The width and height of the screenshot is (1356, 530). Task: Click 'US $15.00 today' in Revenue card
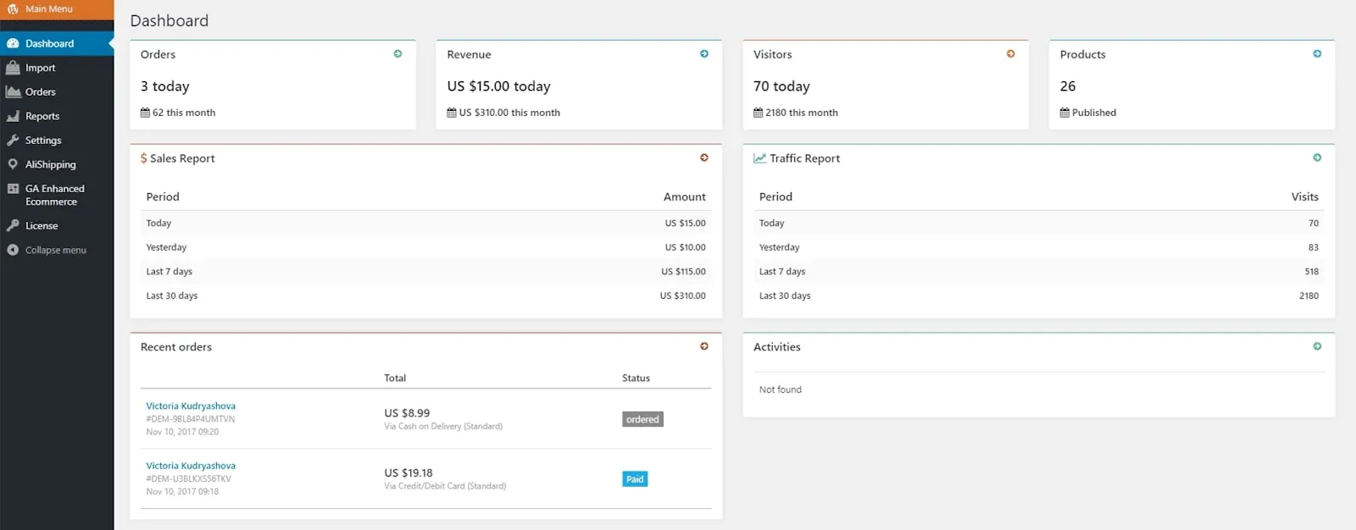tap(499, 86)
